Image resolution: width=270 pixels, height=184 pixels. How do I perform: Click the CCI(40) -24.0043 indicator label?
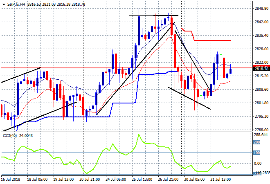[x=18, y=136]
